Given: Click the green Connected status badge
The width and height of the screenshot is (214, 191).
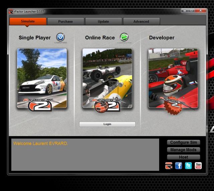Looking at the screenshot, I should click(x=124, y=37).
